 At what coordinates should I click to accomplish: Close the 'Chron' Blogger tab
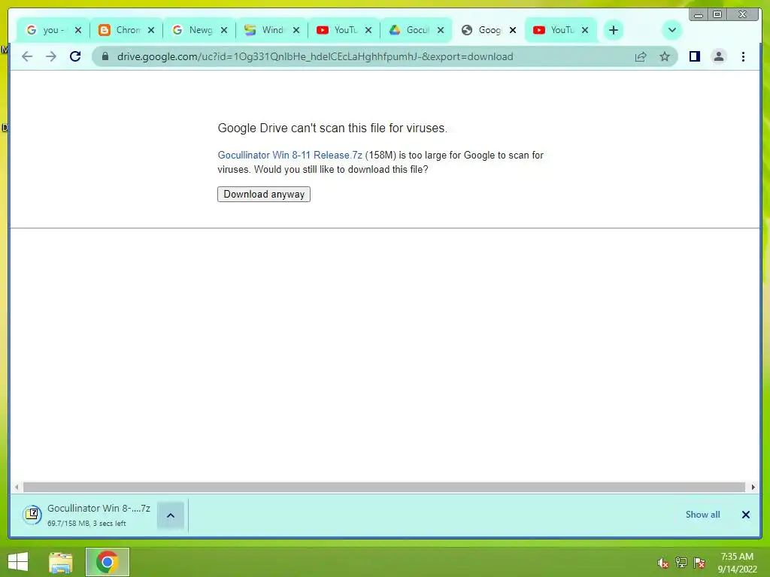pyautogui.click(x=151, y=30)
